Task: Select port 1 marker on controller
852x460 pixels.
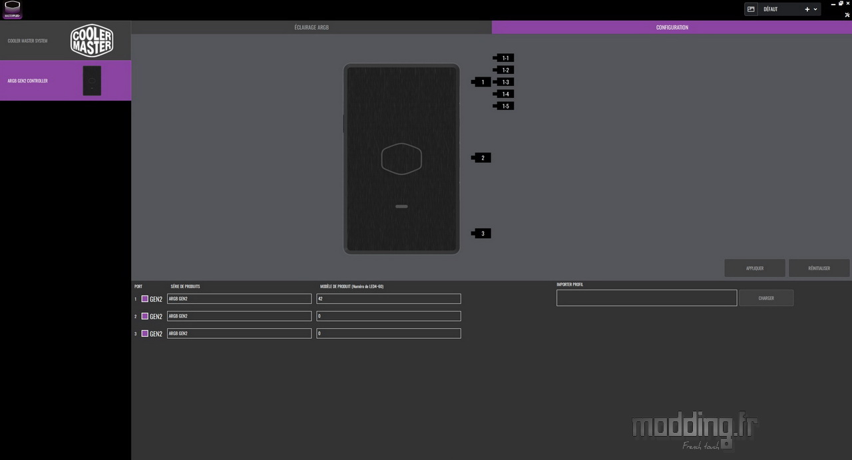Action: pyautogui.click(x=482, y=82)
